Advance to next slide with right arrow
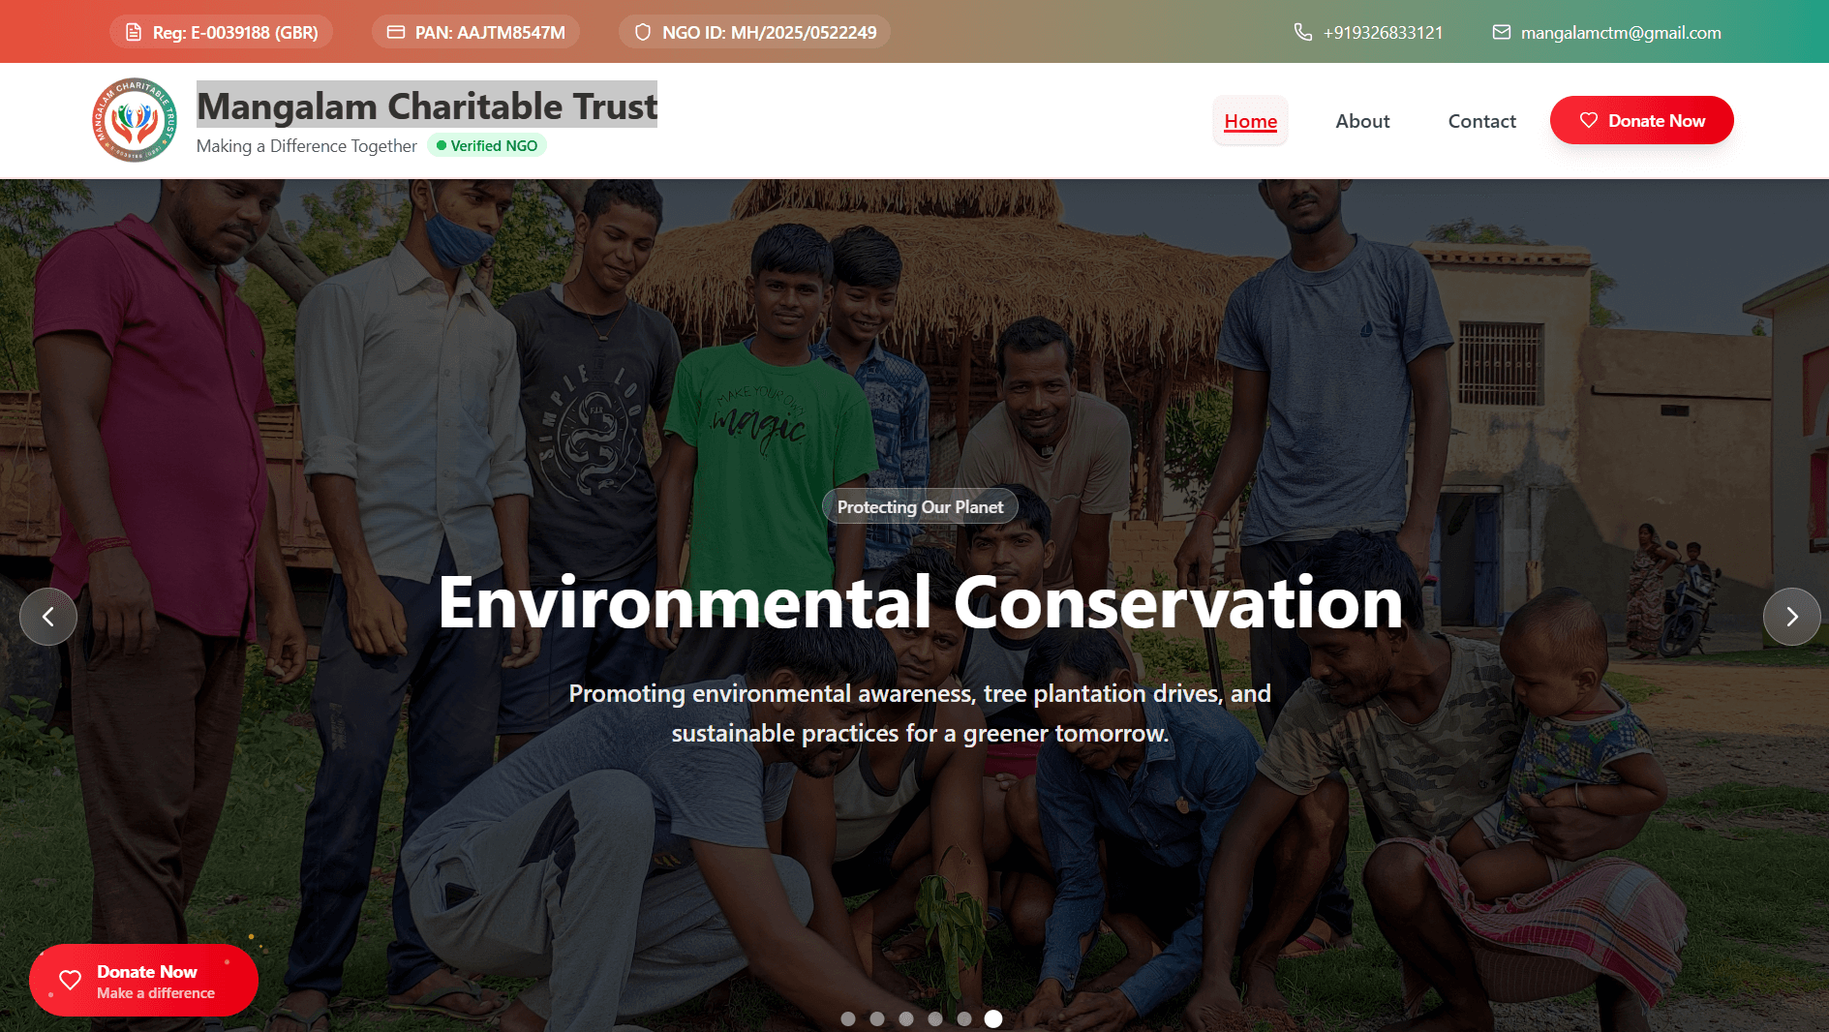 (1791, 617)
